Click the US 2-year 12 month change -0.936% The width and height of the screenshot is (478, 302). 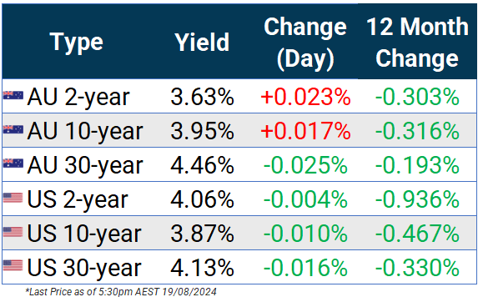[x=417, y=199]
